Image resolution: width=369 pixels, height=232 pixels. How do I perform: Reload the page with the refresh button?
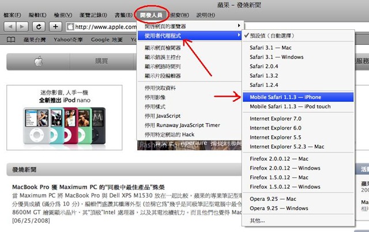tap(39, 26)
